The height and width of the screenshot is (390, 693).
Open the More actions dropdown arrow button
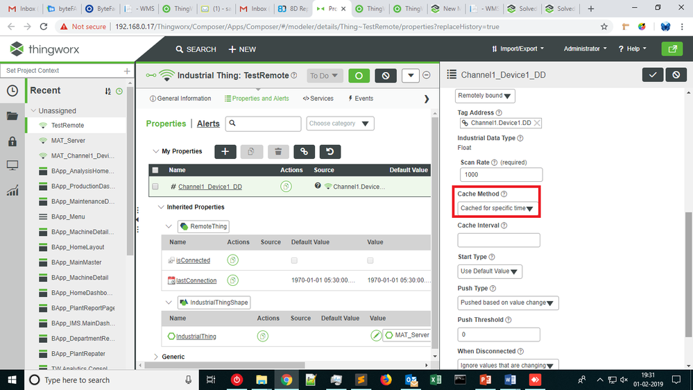411,76
